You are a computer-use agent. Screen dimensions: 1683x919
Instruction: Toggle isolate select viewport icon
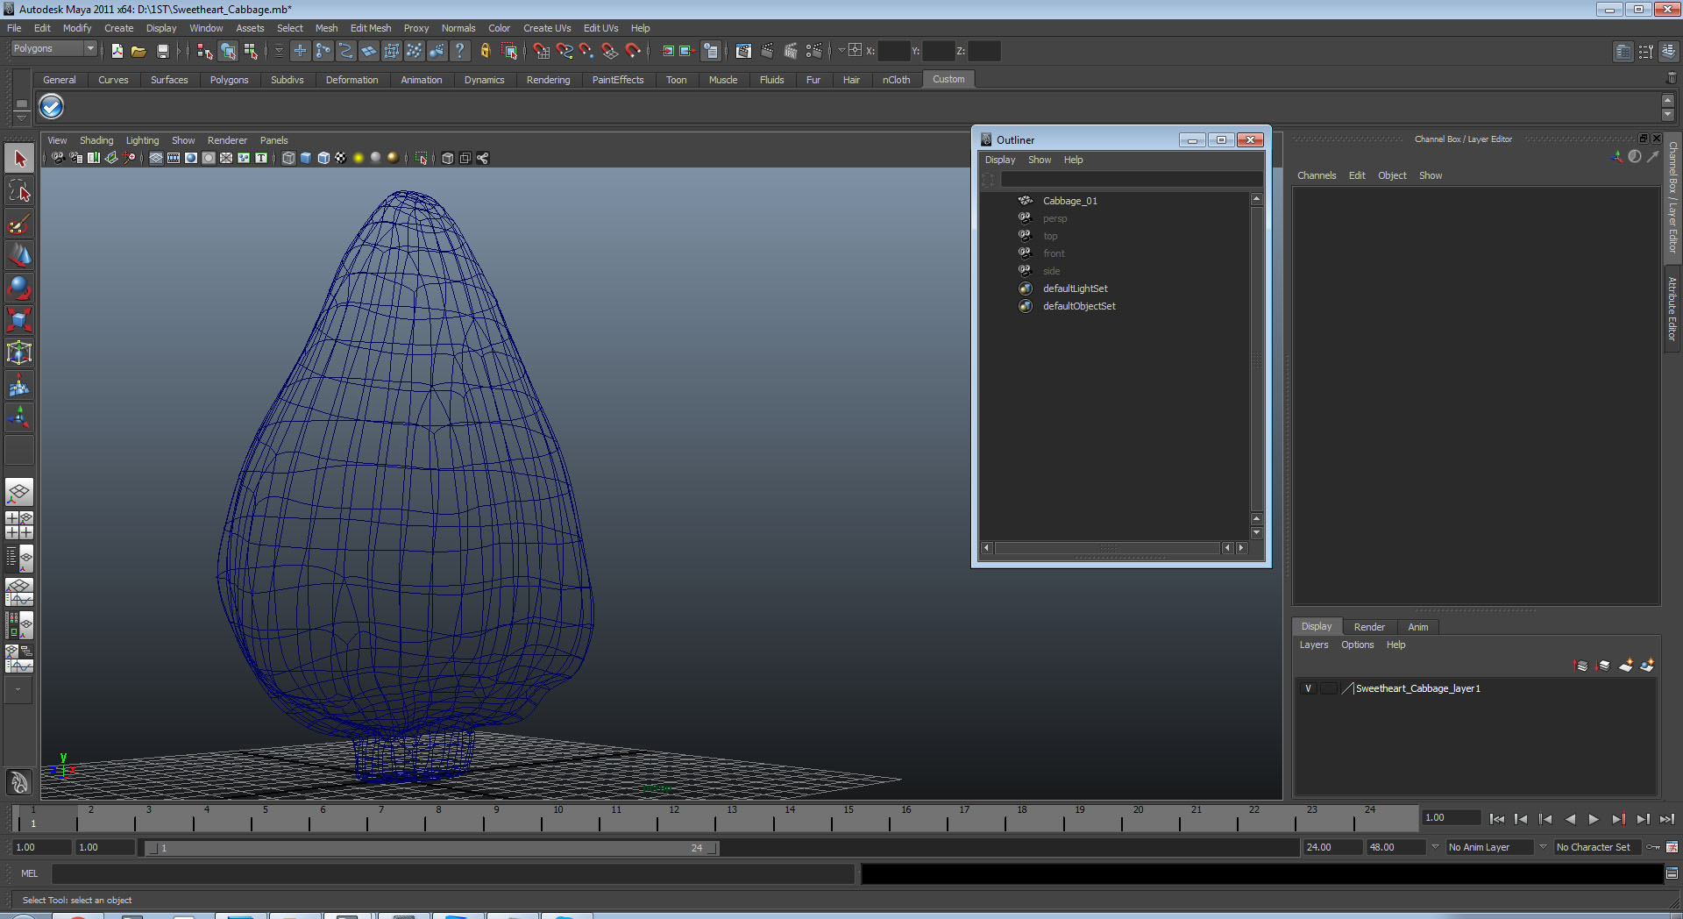pos(421,158)
